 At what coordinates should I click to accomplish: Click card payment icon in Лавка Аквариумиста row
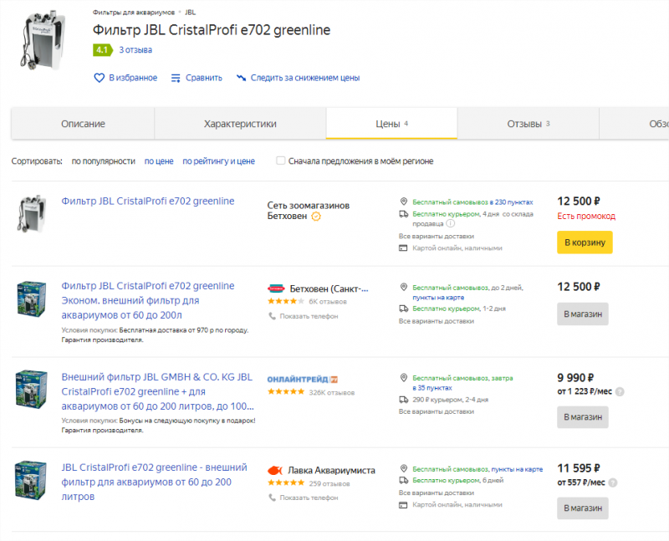click(403, 505)
